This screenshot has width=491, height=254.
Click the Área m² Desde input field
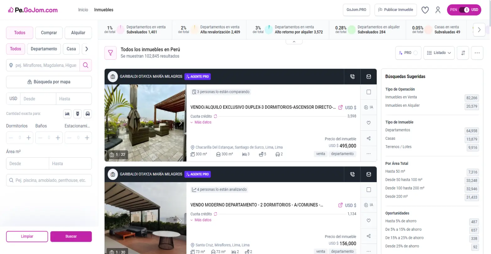coord(28,164)
